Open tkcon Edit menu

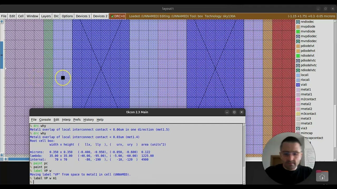(56, 120)
